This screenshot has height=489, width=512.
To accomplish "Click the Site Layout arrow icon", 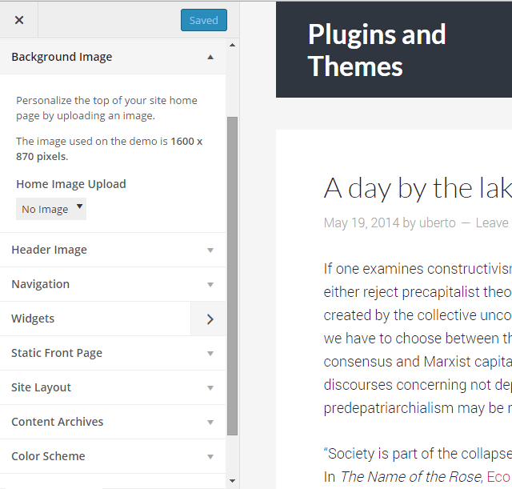I will 210,387.
